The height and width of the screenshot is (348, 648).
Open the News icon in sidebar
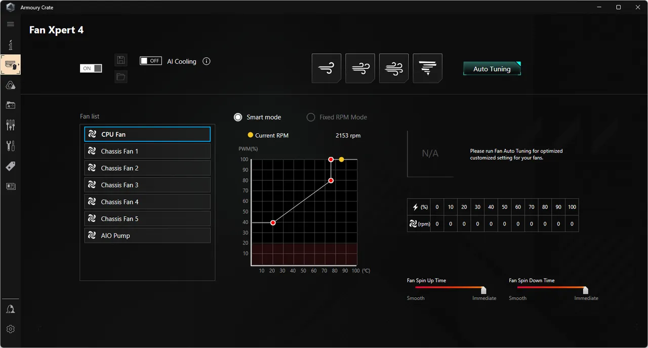tap(11, 186)
